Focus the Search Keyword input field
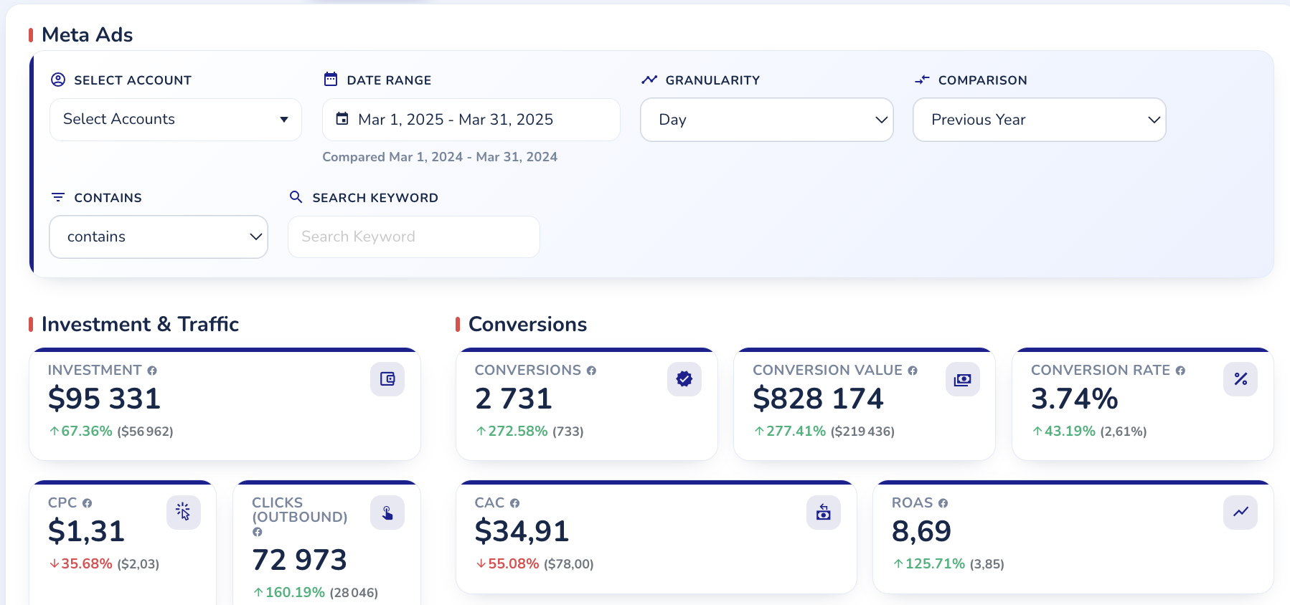Screen dimensions: 1290x605 coord(414,237)
